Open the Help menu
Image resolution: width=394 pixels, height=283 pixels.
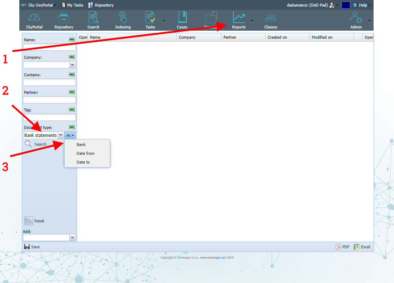pos(362,5)
